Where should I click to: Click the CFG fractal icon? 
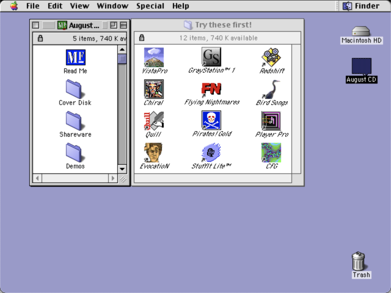(x=271, y=153)
